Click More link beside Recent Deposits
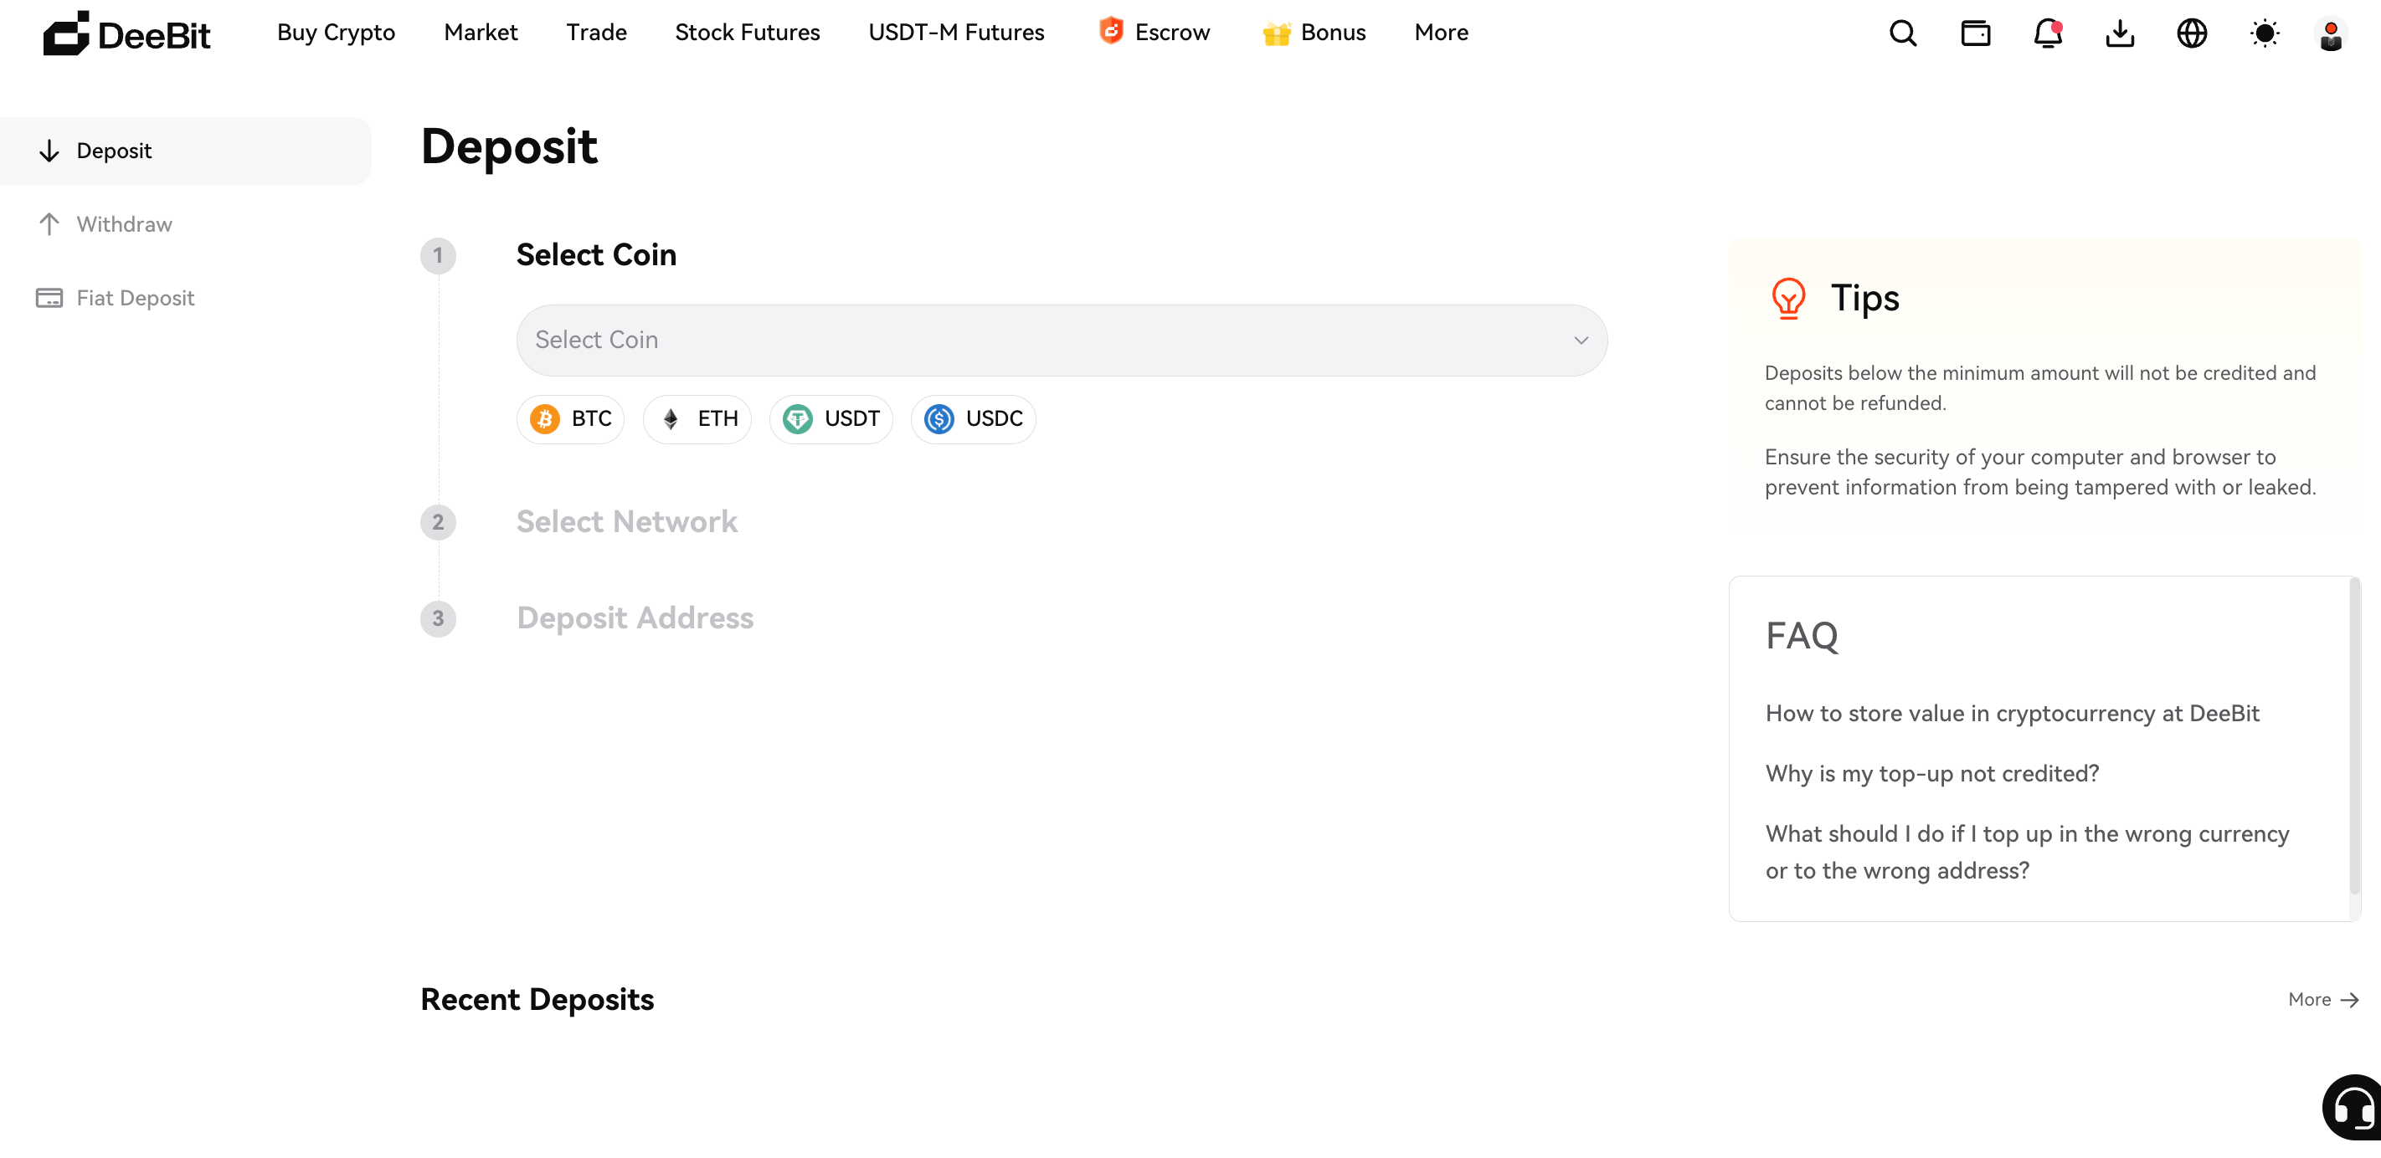 click(2322, 999)
